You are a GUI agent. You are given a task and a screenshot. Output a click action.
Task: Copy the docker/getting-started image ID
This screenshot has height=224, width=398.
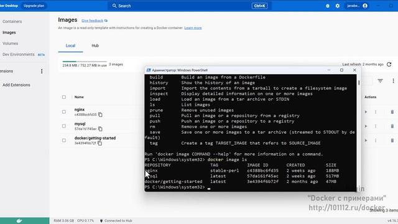pos(99,143)
